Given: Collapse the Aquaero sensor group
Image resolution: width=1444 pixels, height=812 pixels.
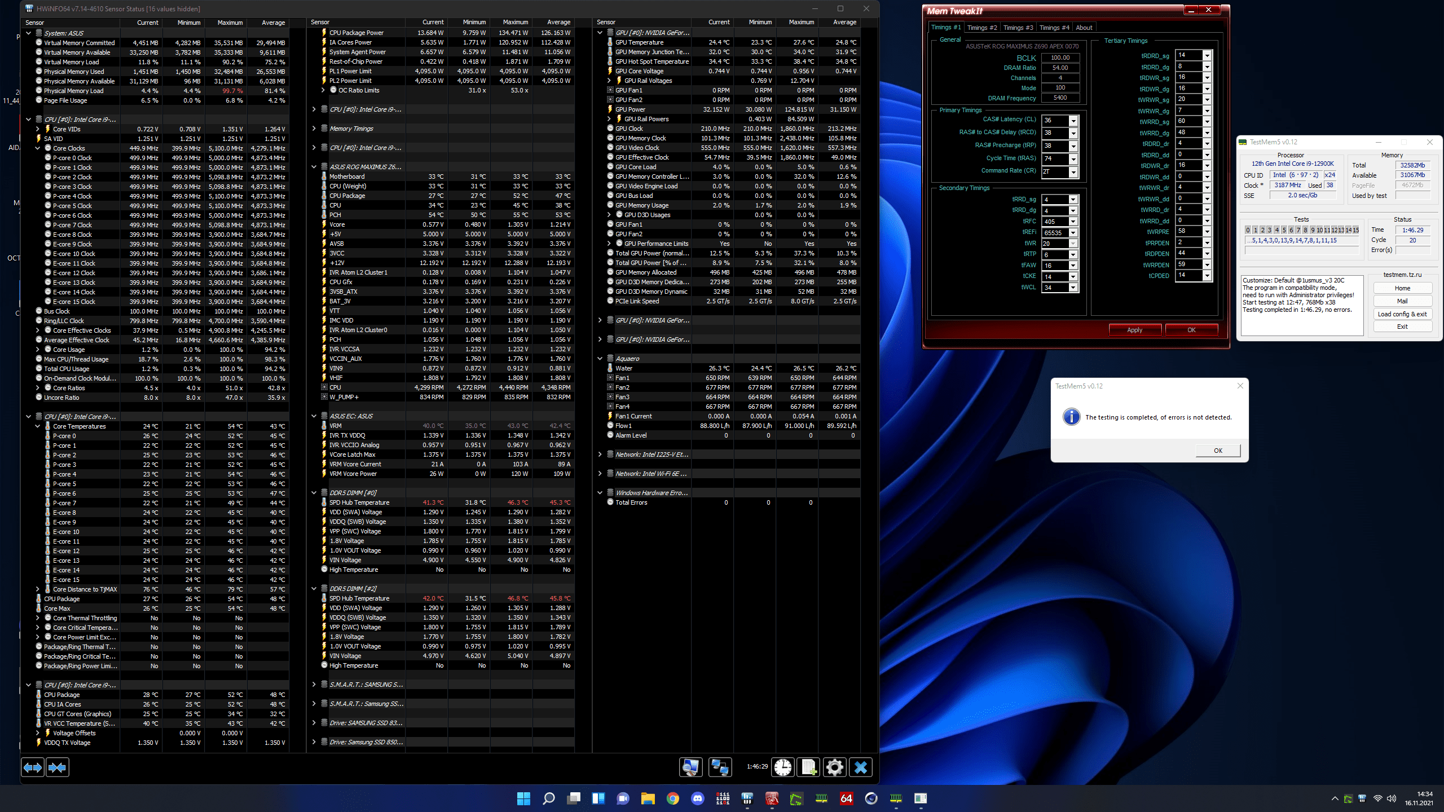Looking at the screenshot, I should [x=600, y=359].
